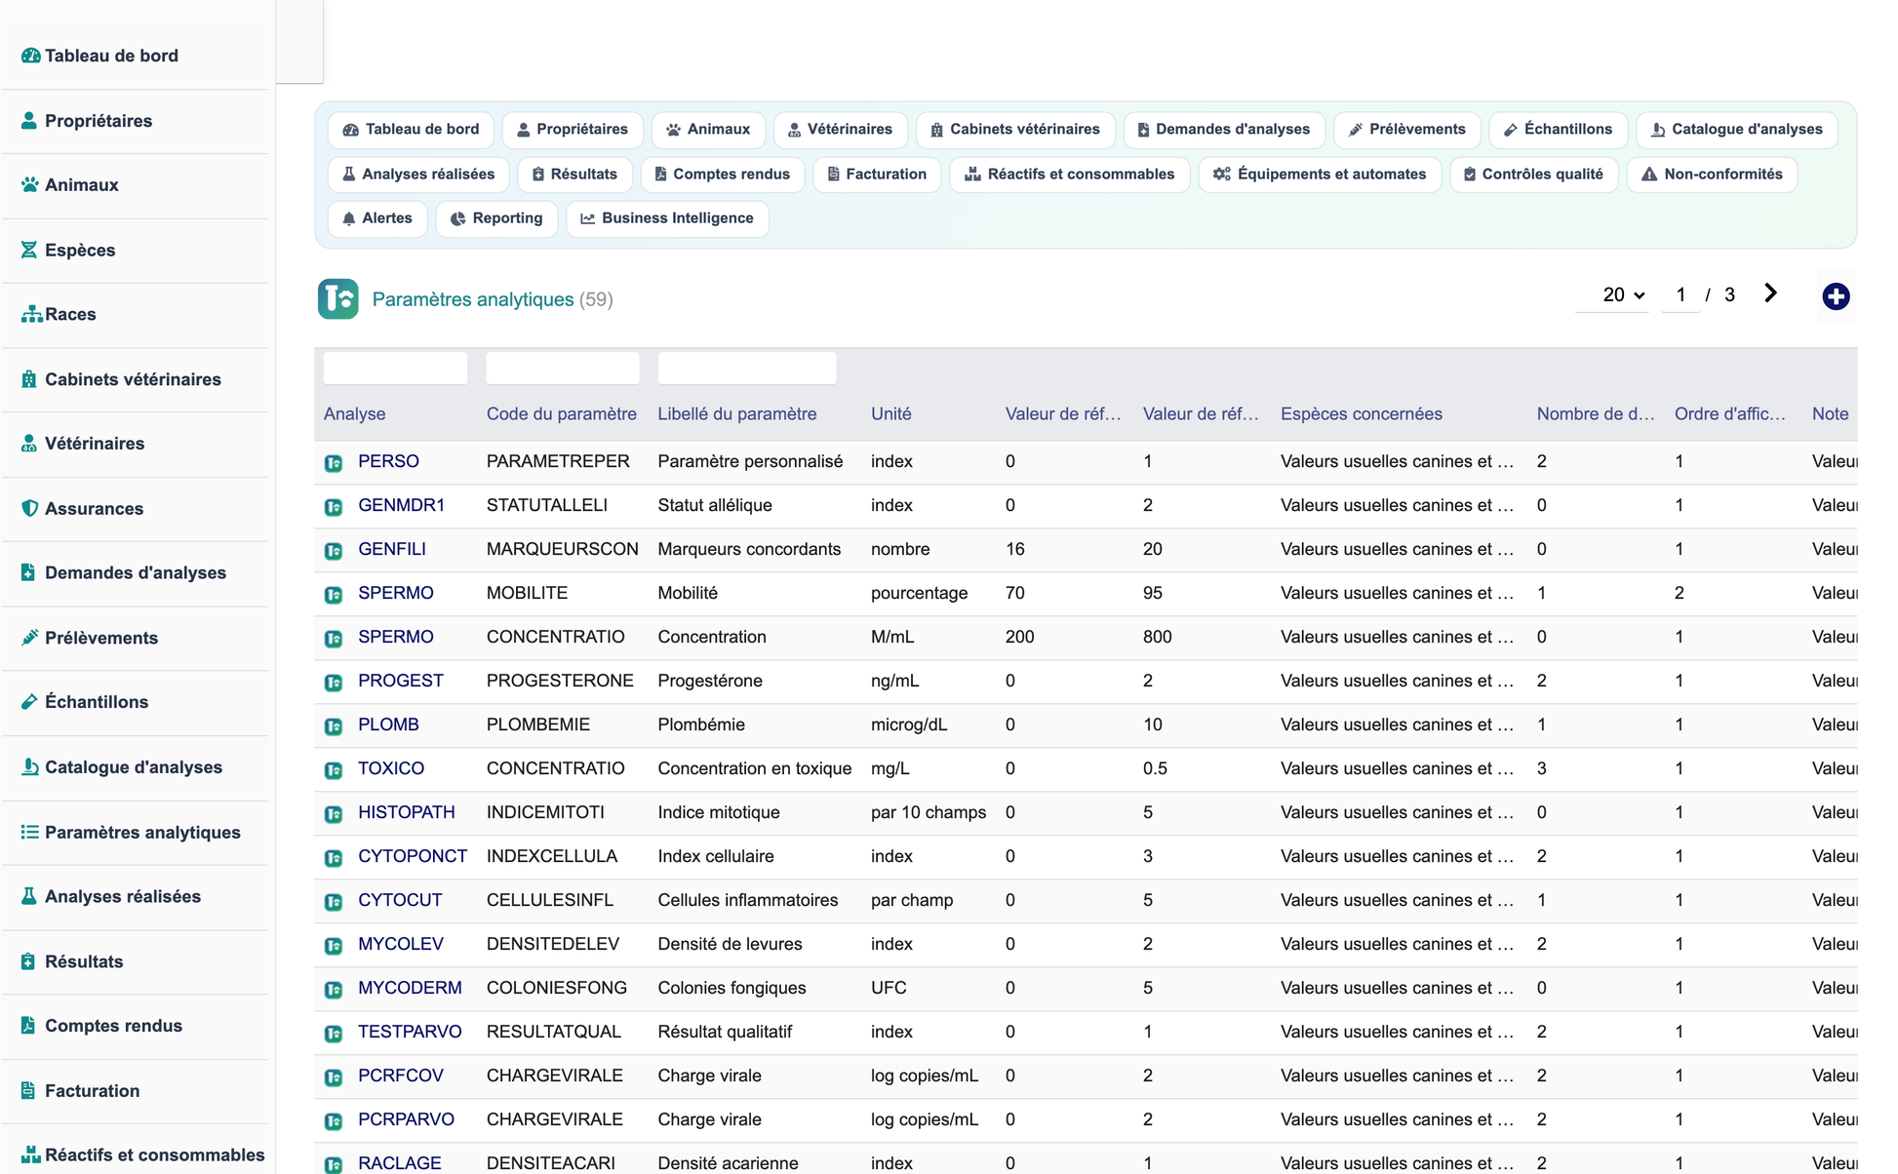This screenshot has height=1174, width=1898.
Task: Select the Non-conformités chip
Action: coord(1712,175)
